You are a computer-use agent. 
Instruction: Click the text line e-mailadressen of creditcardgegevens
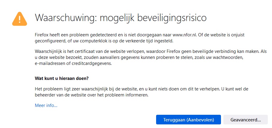[73, 63]
